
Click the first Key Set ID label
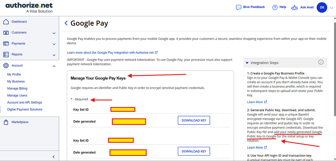click(x=81, y=109)
